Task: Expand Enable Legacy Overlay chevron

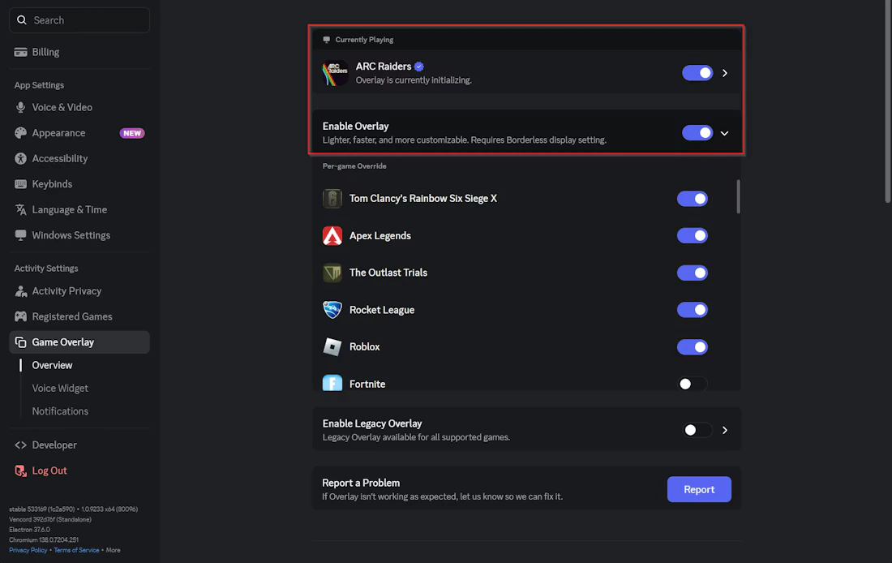Action: [x=725, y=430]
